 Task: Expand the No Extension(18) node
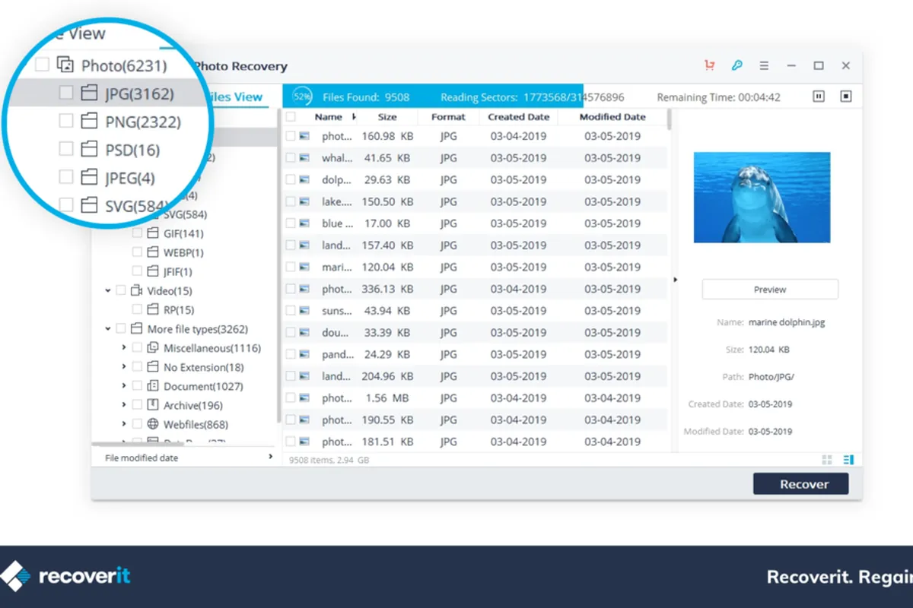click(x=123, y=367)
